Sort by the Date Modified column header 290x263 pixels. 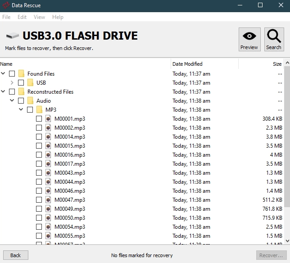204,64
